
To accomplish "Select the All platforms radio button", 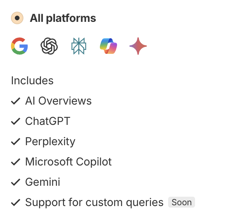I will point(17,18).
